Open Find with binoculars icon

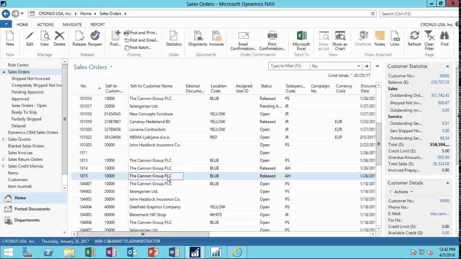(444, 36)
